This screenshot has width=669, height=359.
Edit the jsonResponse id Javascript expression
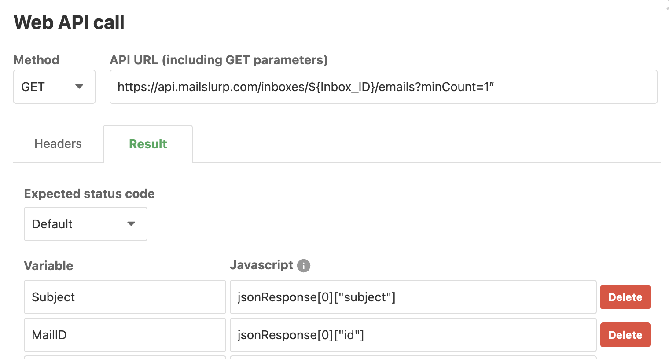pyautogui.click(x=413, y=335)
